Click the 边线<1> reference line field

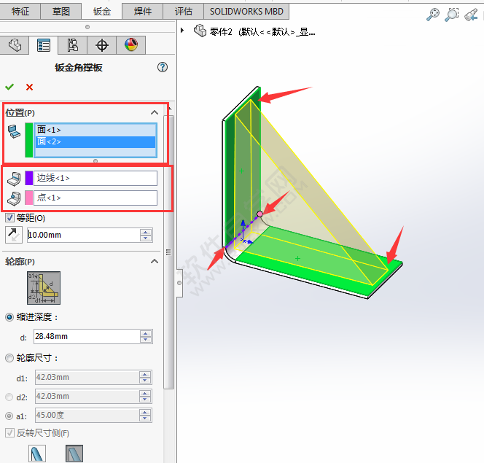pos(95,178)
